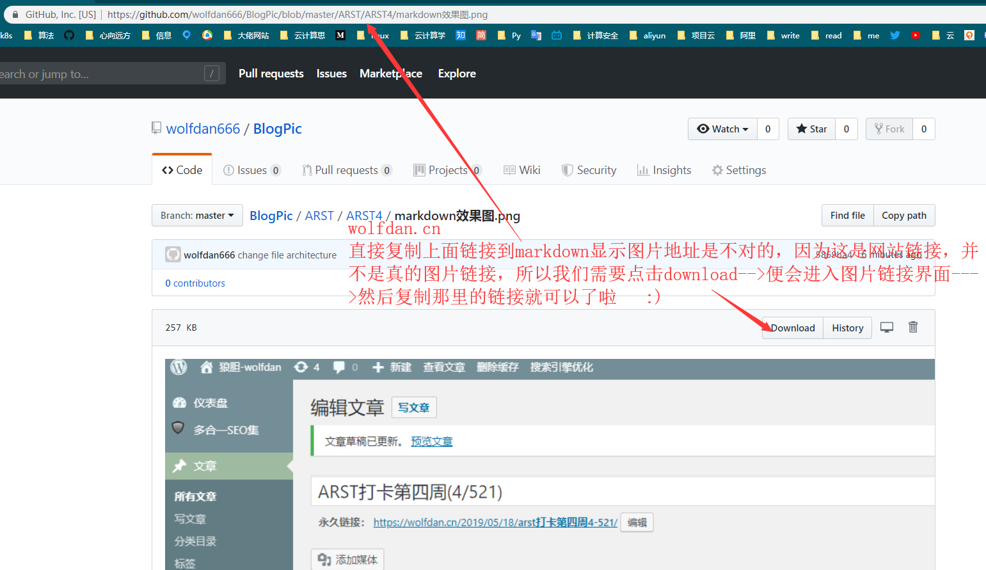This screenshot has height=570, width=986.
Task: Open the 算法 bookmark folder
Action: pyautogui.click(x=39, y=35)
